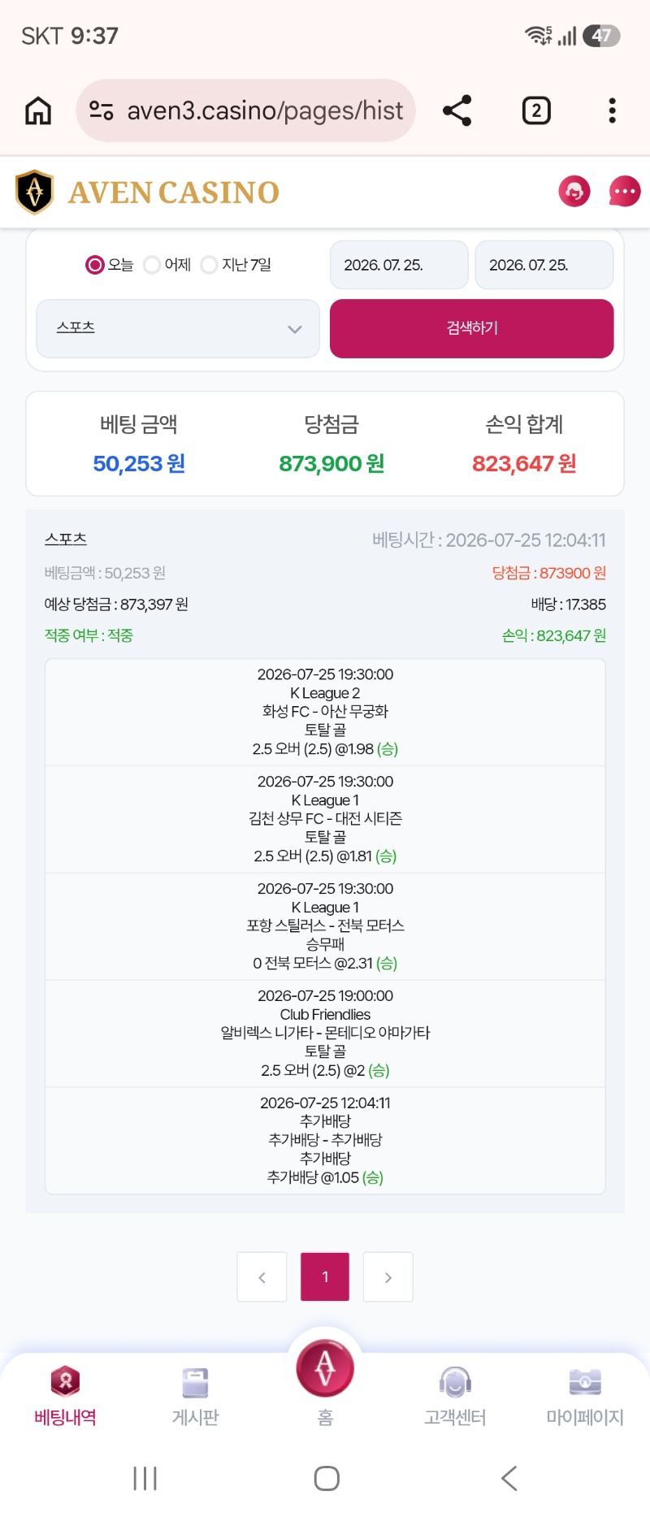The height and width of the screenshot is (1517, 650).
Task: Go to page 1 in pagination
Action: (325, 1276)
